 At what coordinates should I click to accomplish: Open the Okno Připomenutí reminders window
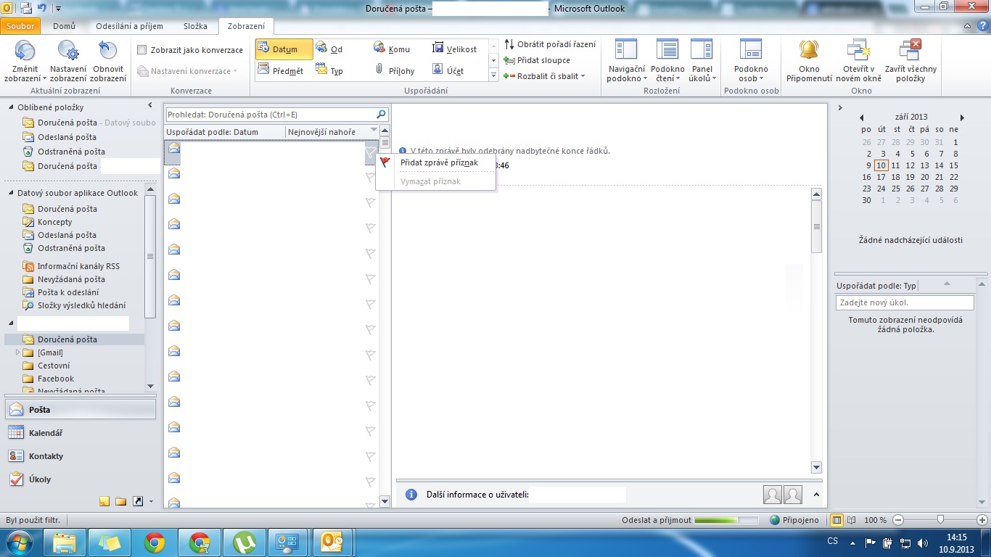click(809, 61)
